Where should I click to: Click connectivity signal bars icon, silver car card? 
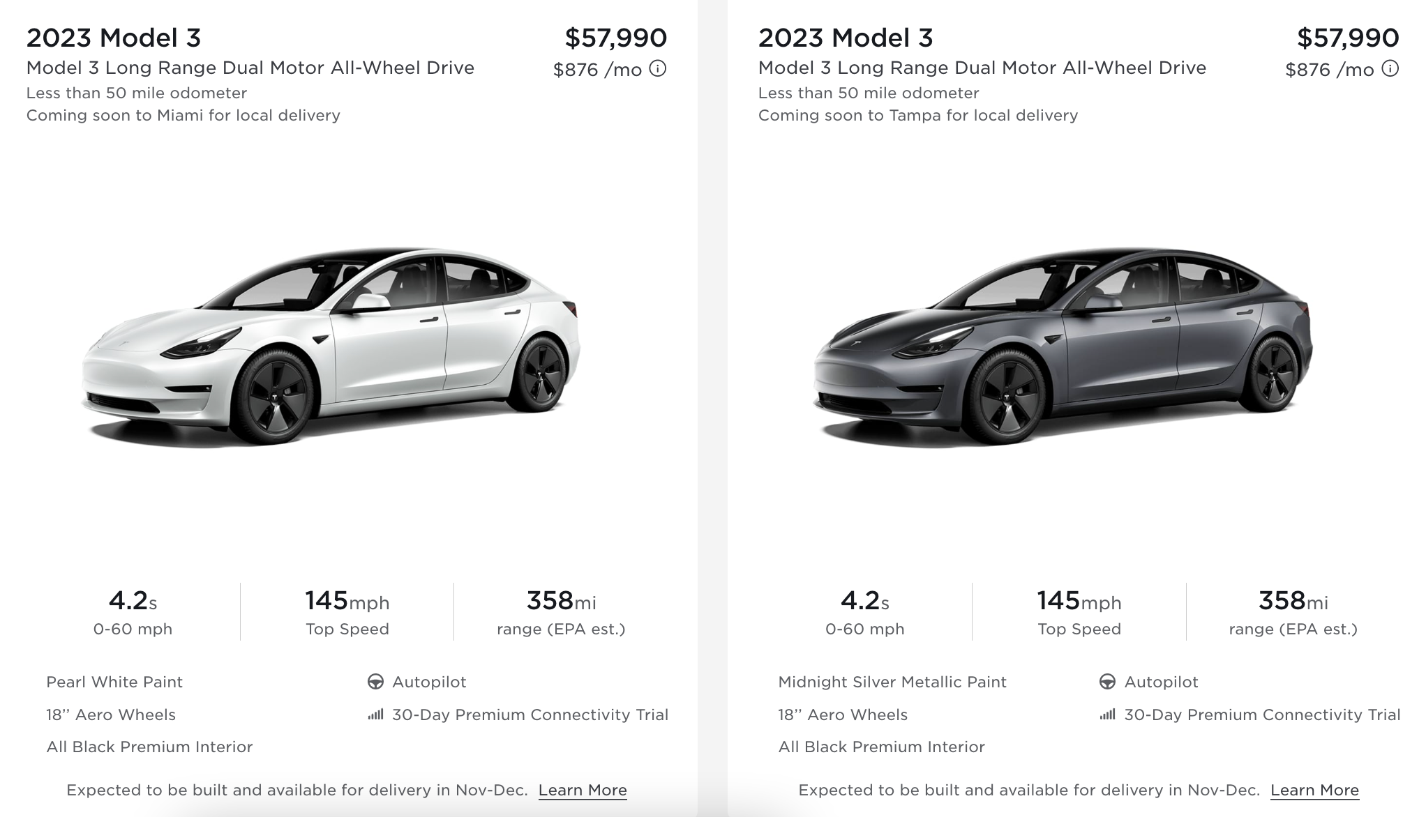1107,715
